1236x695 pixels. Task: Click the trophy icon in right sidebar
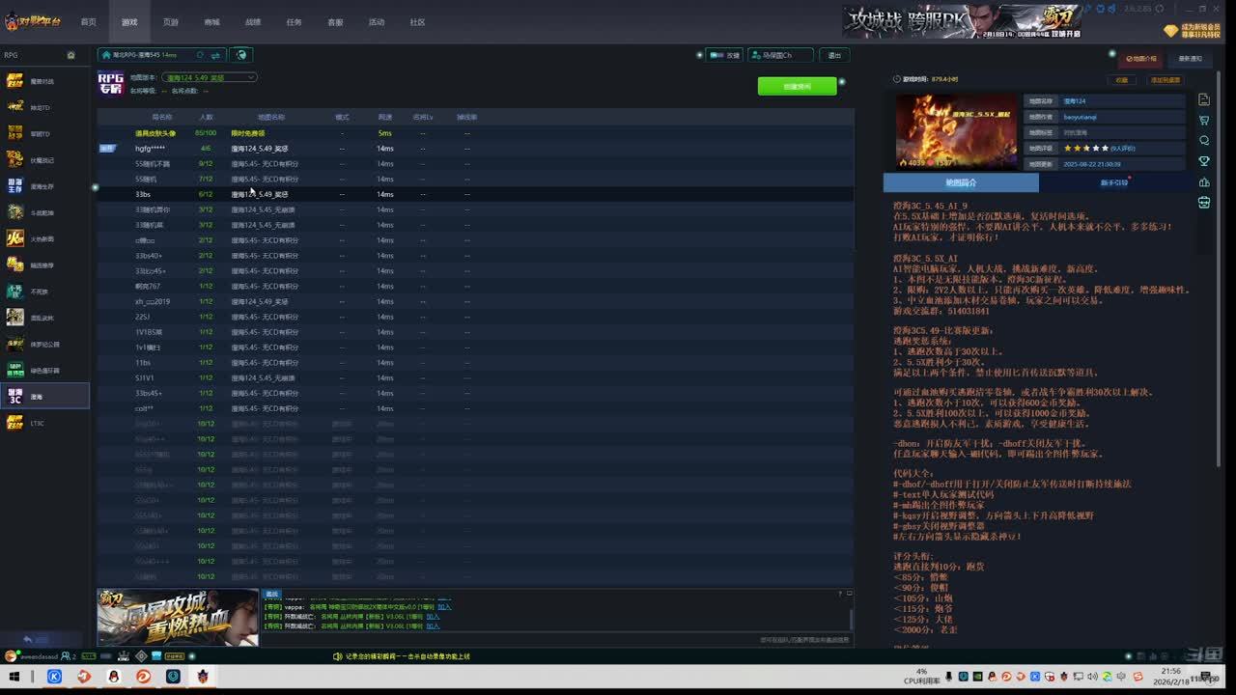click(1203, 161)
